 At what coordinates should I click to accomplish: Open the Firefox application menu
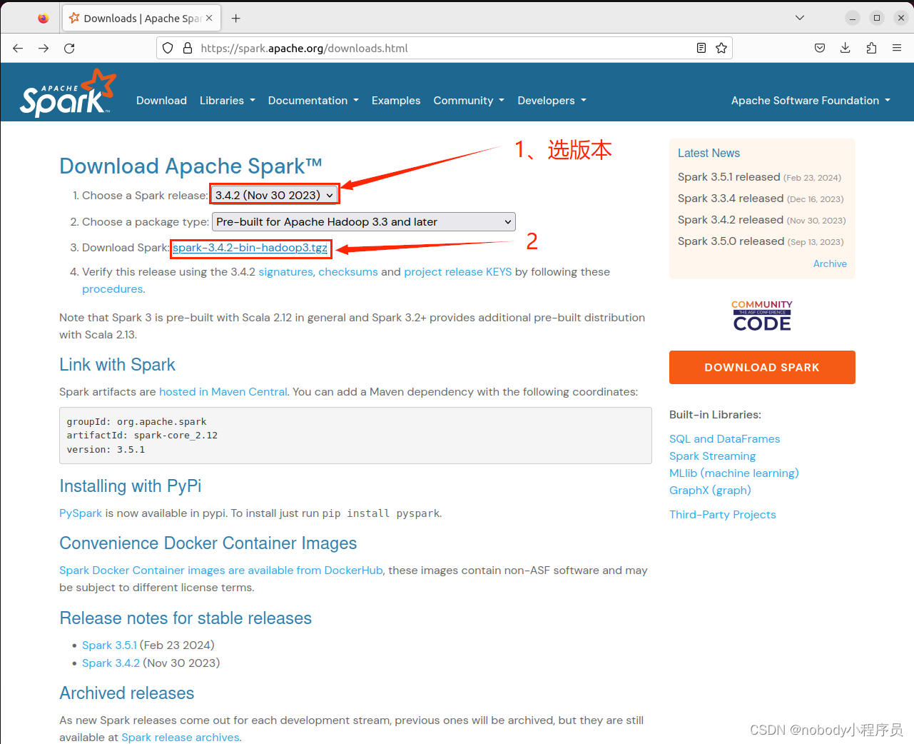point(897,48)
